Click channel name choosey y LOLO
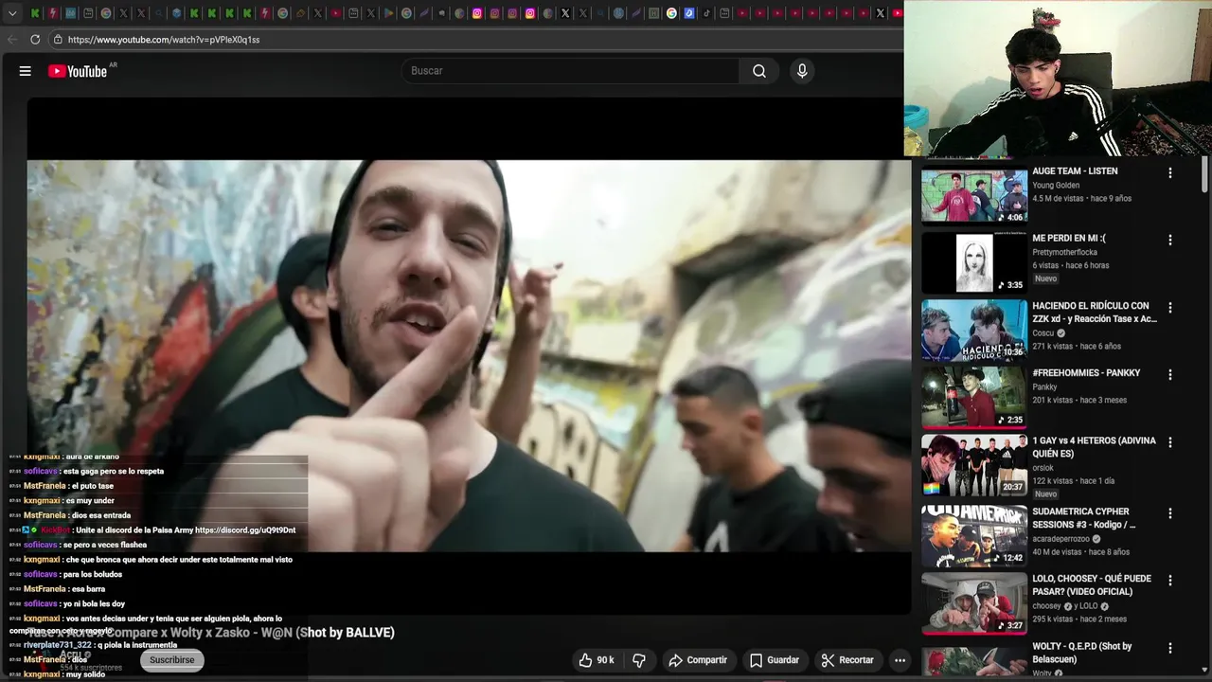This screenshot has width=1212, height=682. [1066, 606]
